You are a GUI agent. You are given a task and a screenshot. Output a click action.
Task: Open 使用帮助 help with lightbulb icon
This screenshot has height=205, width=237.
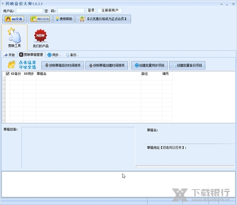click(x=64, y=19)
